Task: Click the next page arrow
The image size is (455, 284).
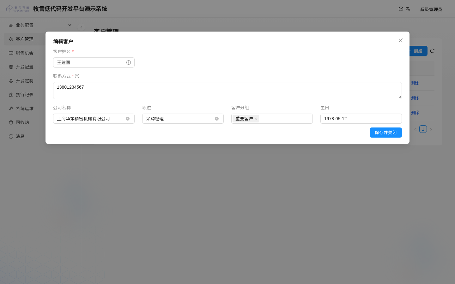Action: (x=431, y=129)
